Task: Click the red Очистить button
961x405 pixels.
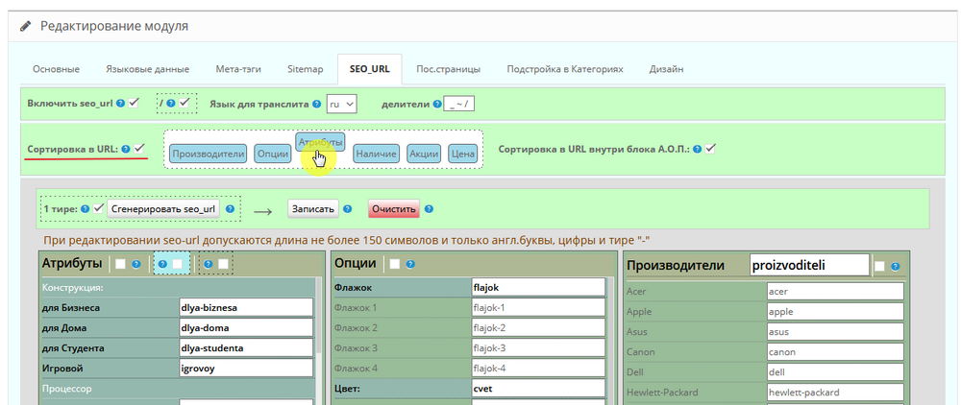Action: click(393, 208)
